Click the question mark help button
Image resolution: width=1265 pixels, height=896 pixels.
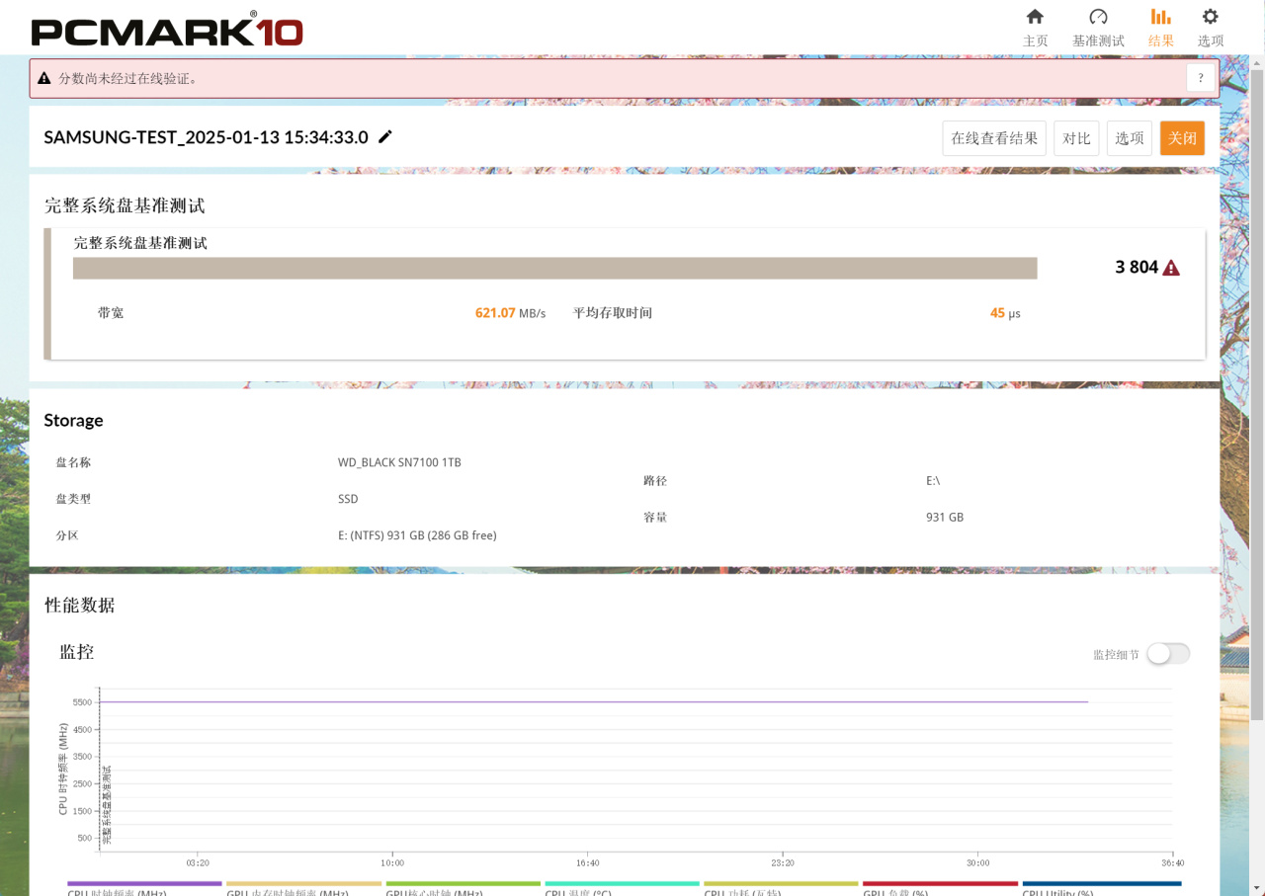click(1201, 78)
